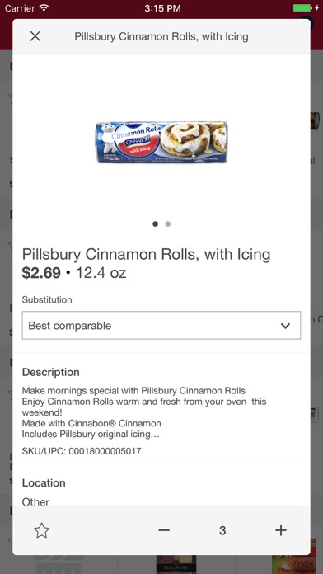Favorite this item with the star icon
323x574 pixels.
tap(42, 530)
